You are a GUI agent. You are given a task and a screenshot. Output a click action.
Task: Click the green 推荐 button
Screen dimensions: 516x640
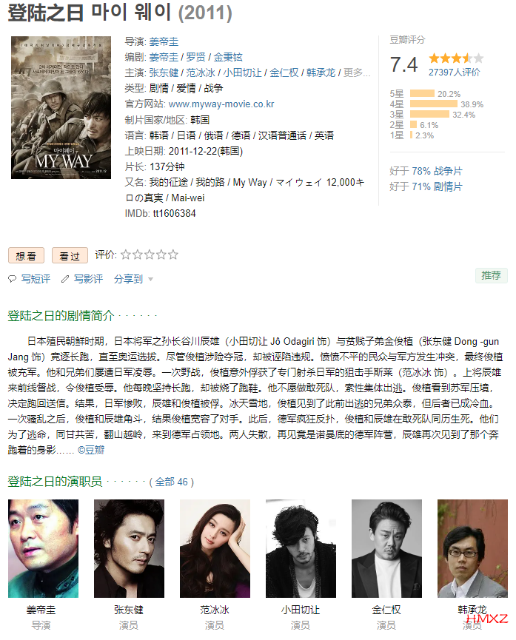point(491,275)
